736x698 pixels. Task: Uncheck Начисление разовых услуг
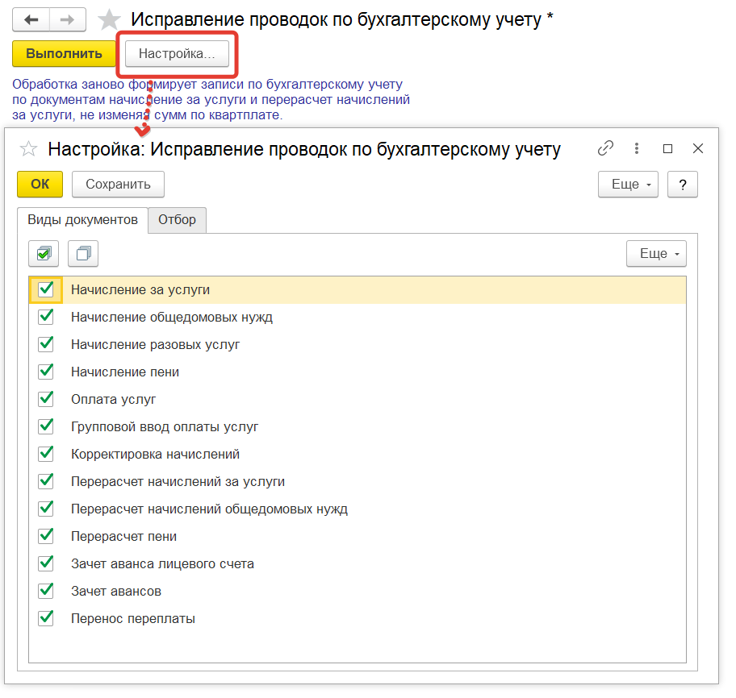click(x=46, y=344)
